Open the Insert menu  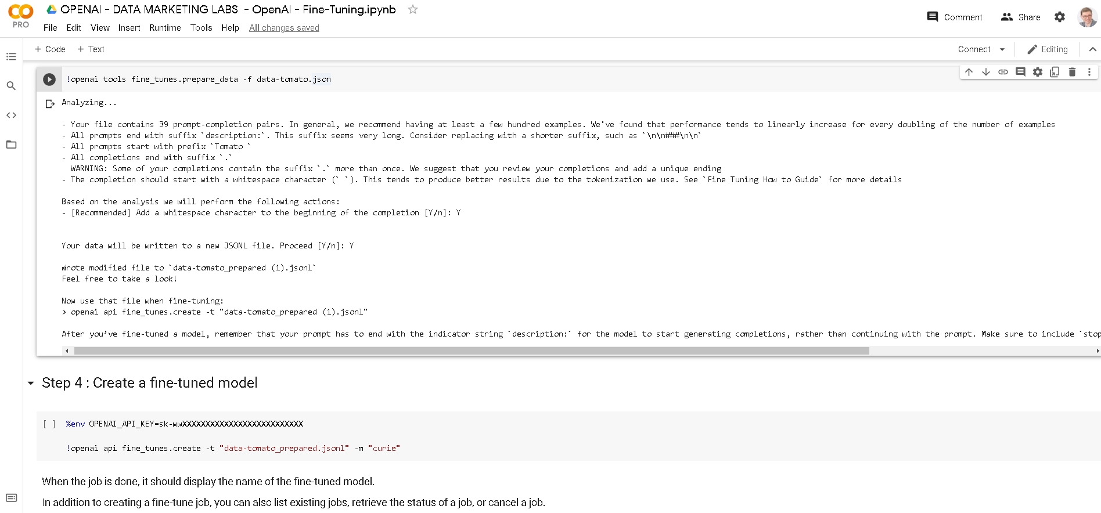tap(129, 28)
